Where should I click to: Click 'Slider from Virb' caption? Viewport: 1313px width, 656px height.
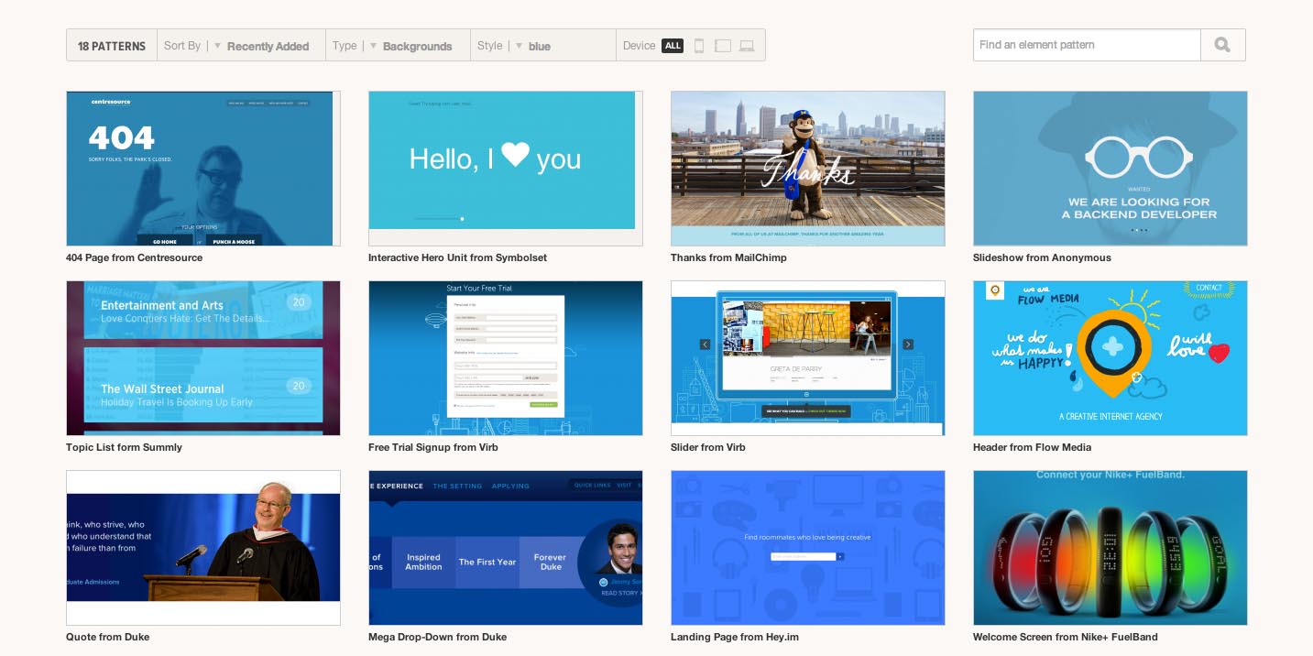pos(708,447)
